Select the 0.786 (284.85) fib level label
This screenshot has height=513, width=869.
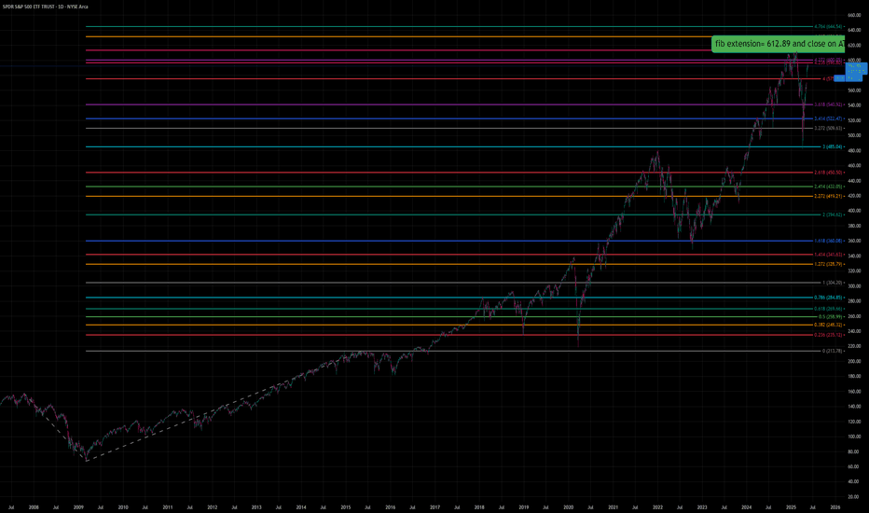(829, 298)
